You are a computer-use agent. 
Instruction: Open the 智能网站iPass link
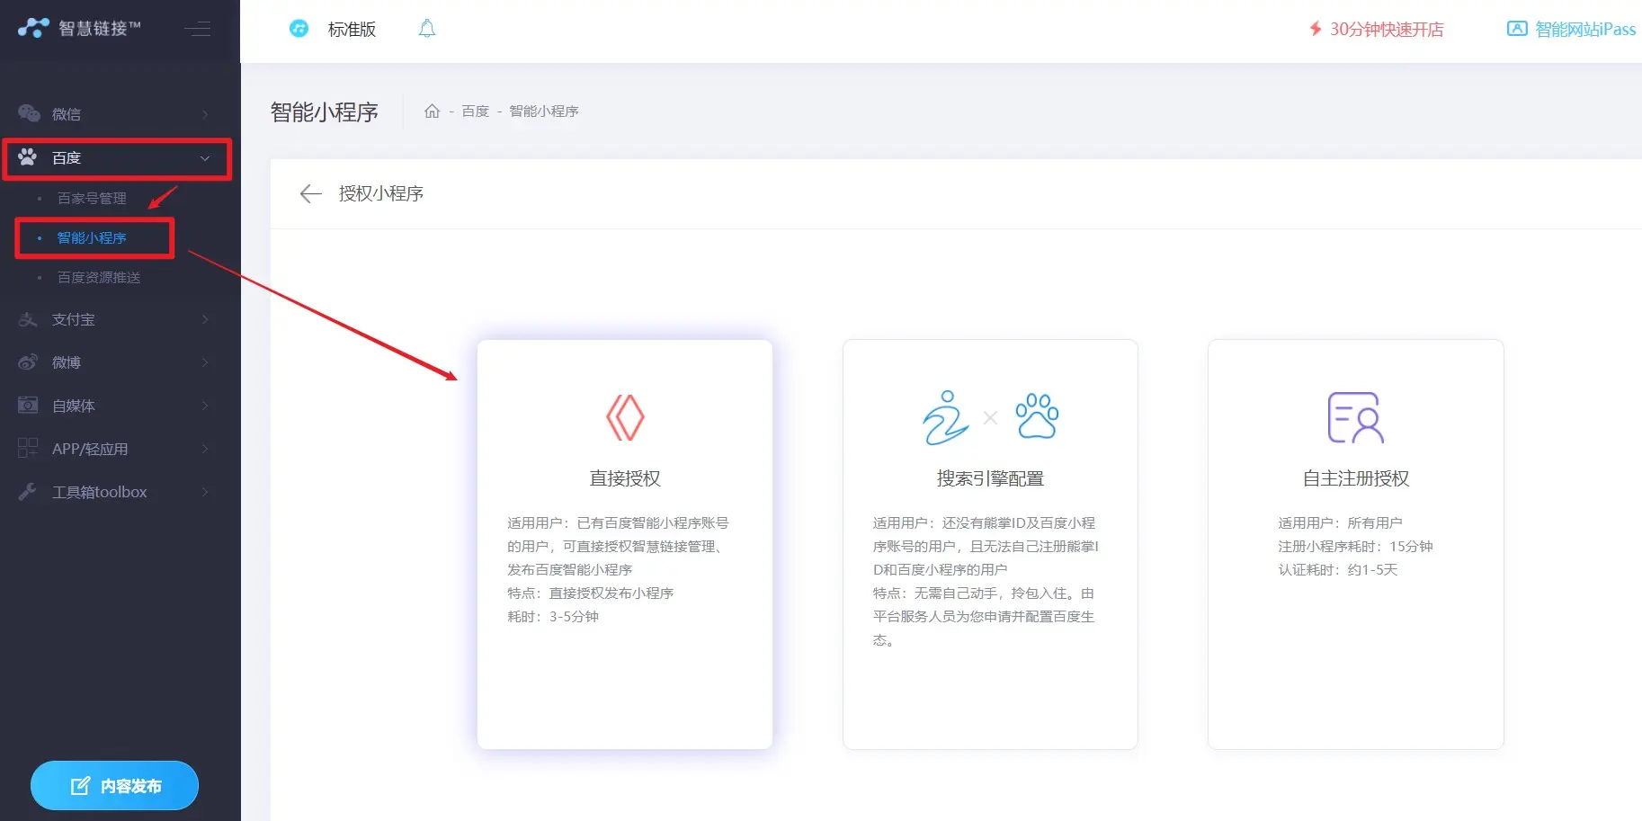[1571, 29]
